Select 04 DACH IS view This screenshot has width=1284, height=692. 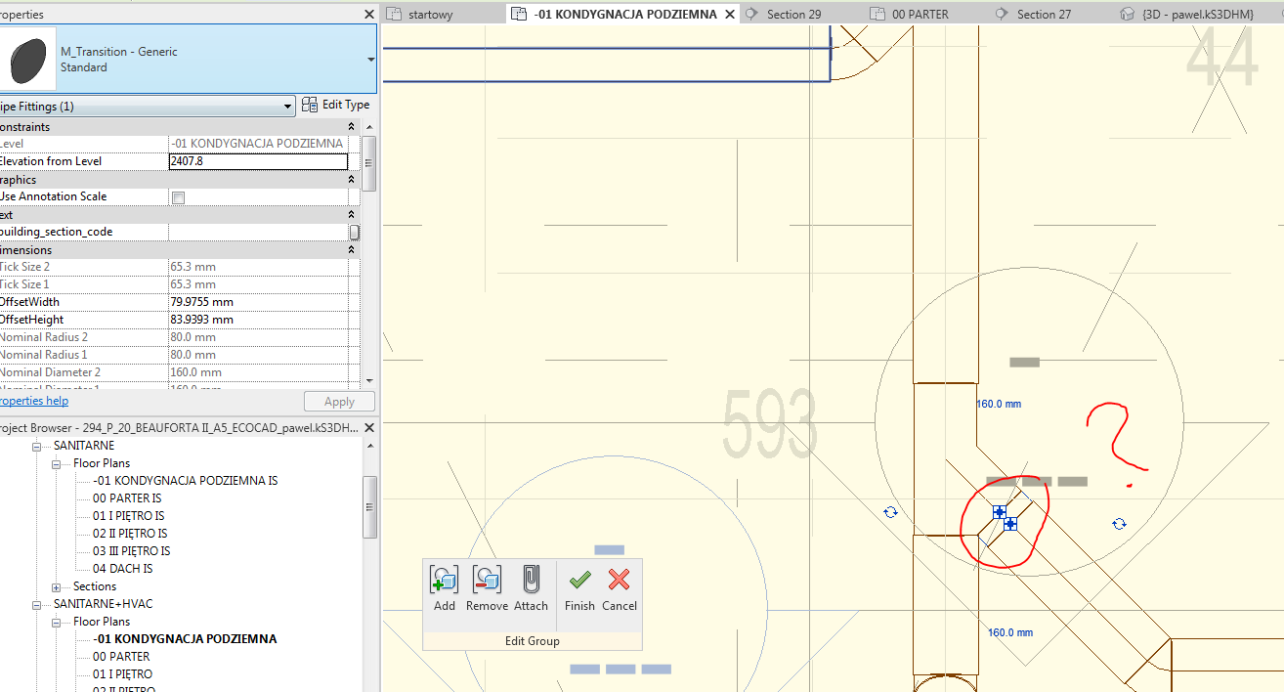coord(122,569)
